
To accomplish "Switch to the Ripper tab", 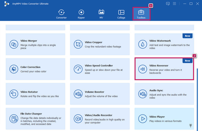I will (x=81, y=14).
